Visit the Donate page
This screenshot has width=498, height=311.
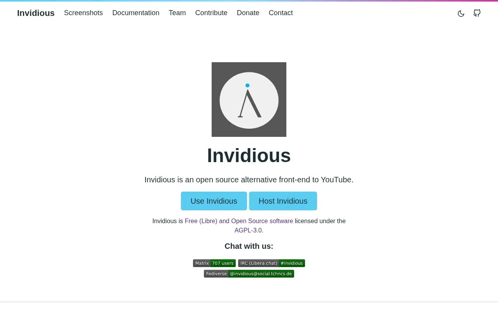pos(248,13)
